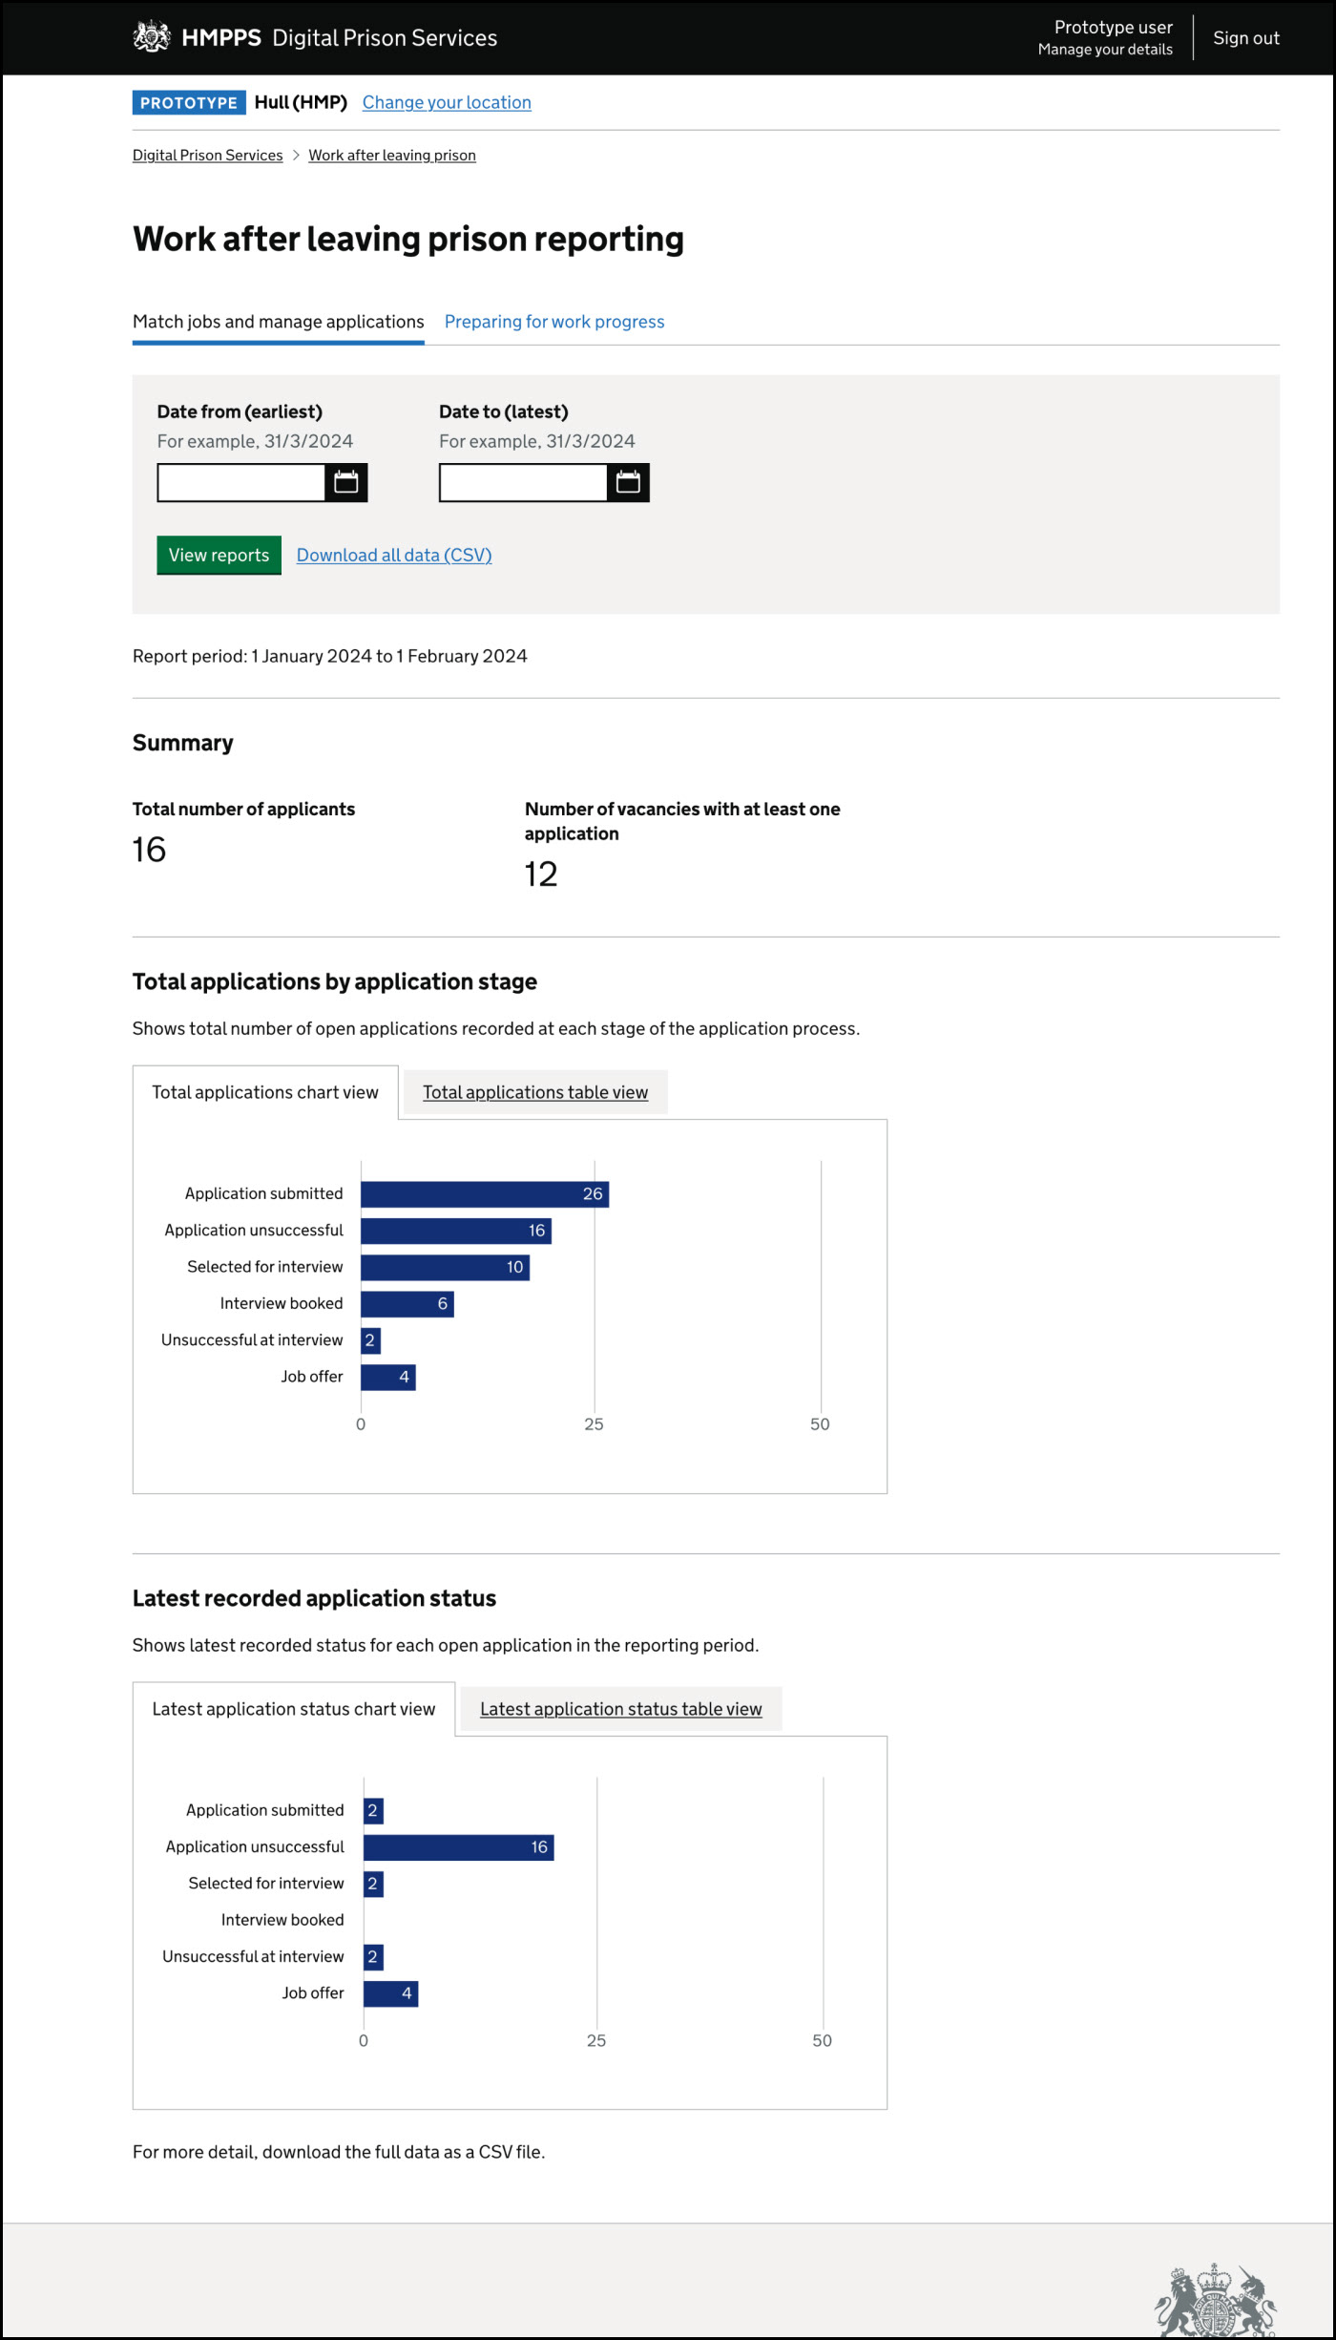Screen dimensions: 1336x2340
Task: Open Manage your details link
Action: coord(1105,50)
